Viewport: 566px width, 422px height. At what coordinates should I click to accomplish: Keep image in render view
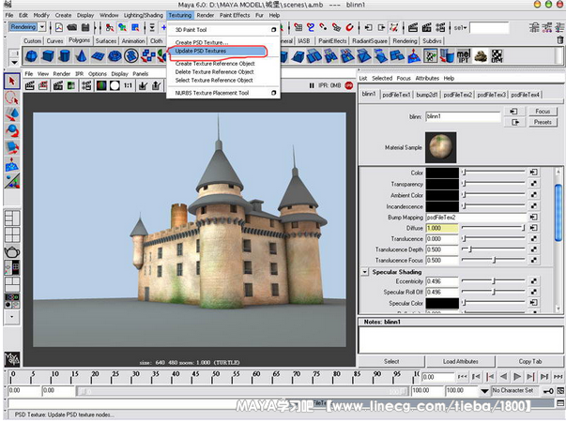pyautogui.click(x=143, y=86)
